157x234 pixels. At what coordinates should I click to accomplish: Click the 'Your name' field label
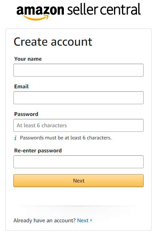tap(28, 59)
